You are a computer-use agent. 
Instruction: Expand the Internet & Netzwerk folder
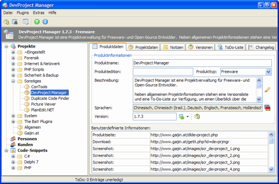(x=13, y=64)
